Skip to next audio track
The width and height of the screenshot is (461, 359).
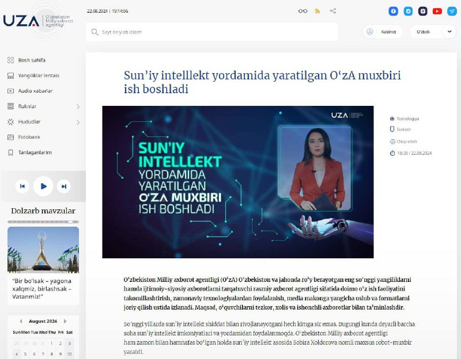(64, 186)
